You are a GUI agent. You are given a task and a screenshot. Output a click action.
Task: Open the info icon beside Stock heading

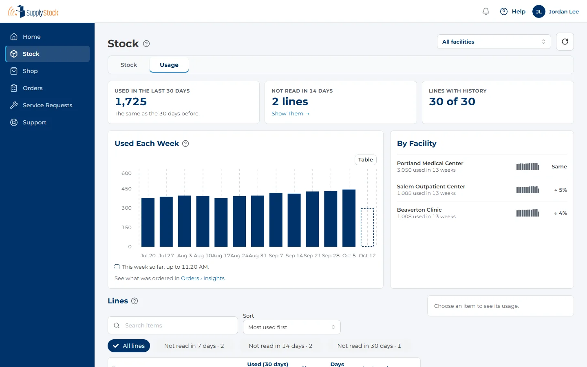tap(146, 44)
